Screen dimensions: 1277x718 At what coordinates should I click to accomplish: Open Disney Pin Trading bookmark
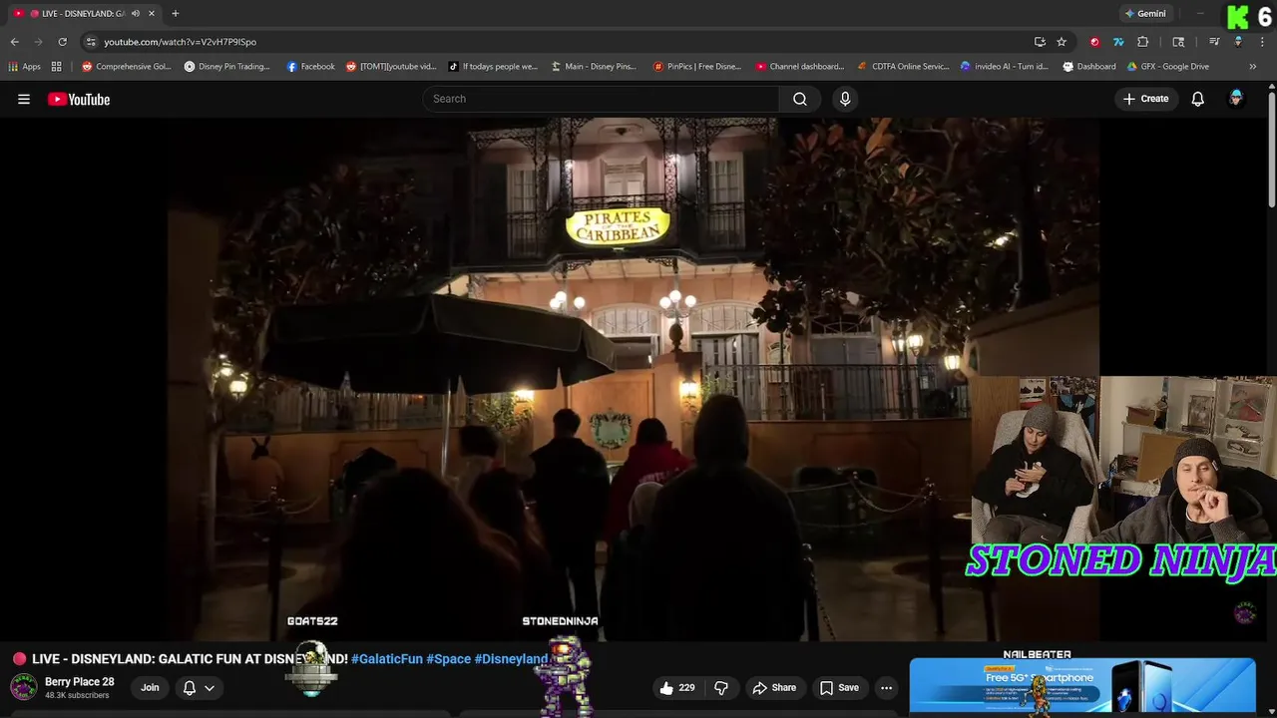point(227,67)
